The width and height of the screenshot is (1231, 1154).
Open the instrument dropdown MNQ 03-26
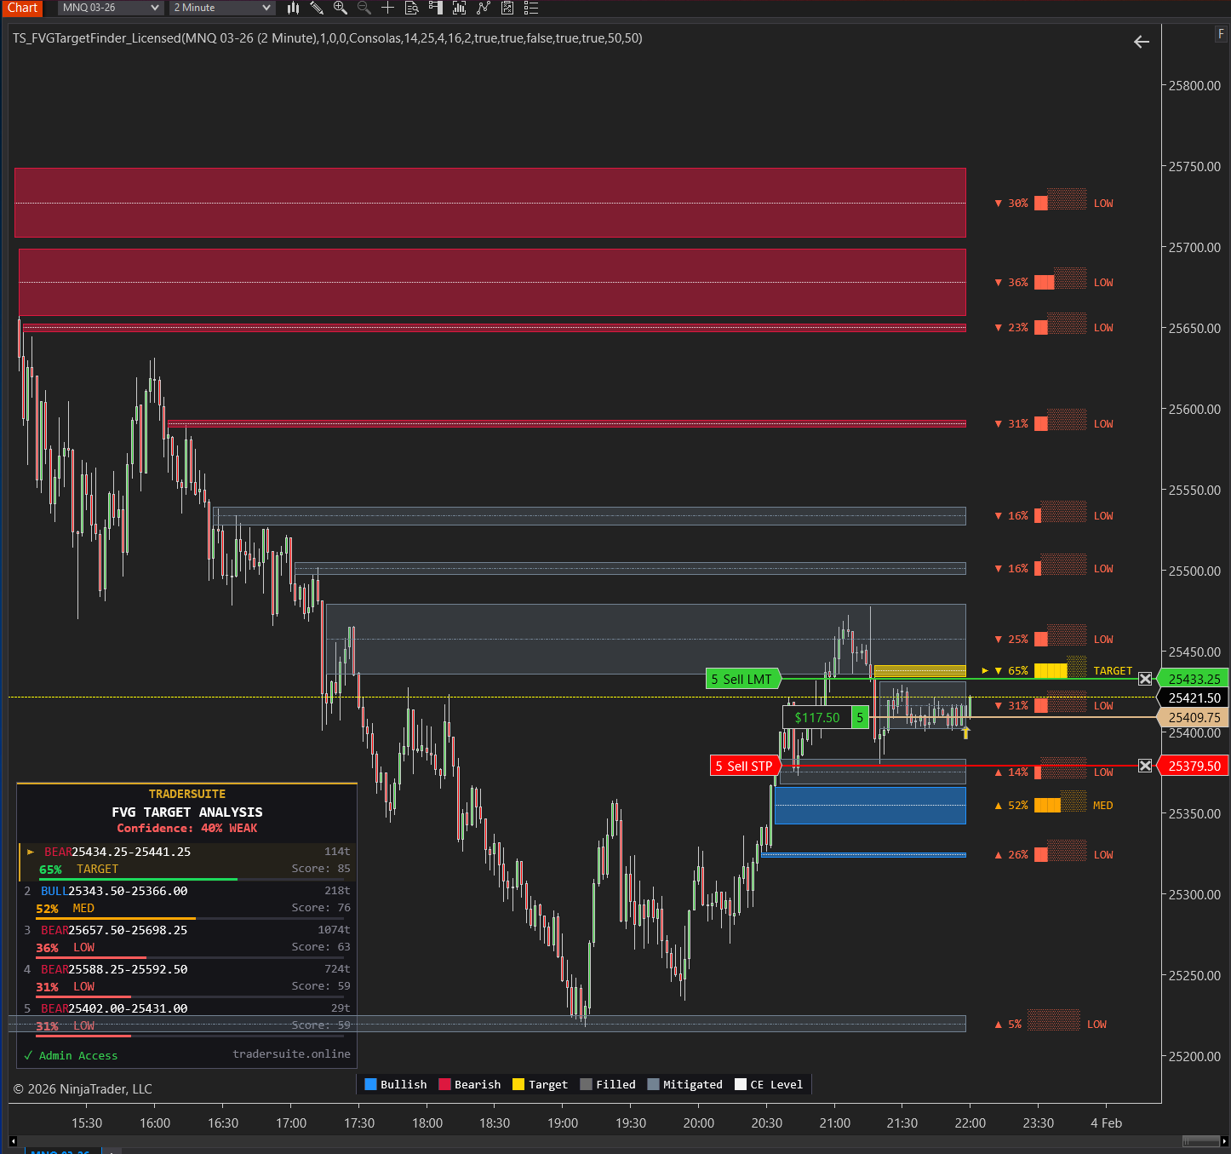click(111, 8)
